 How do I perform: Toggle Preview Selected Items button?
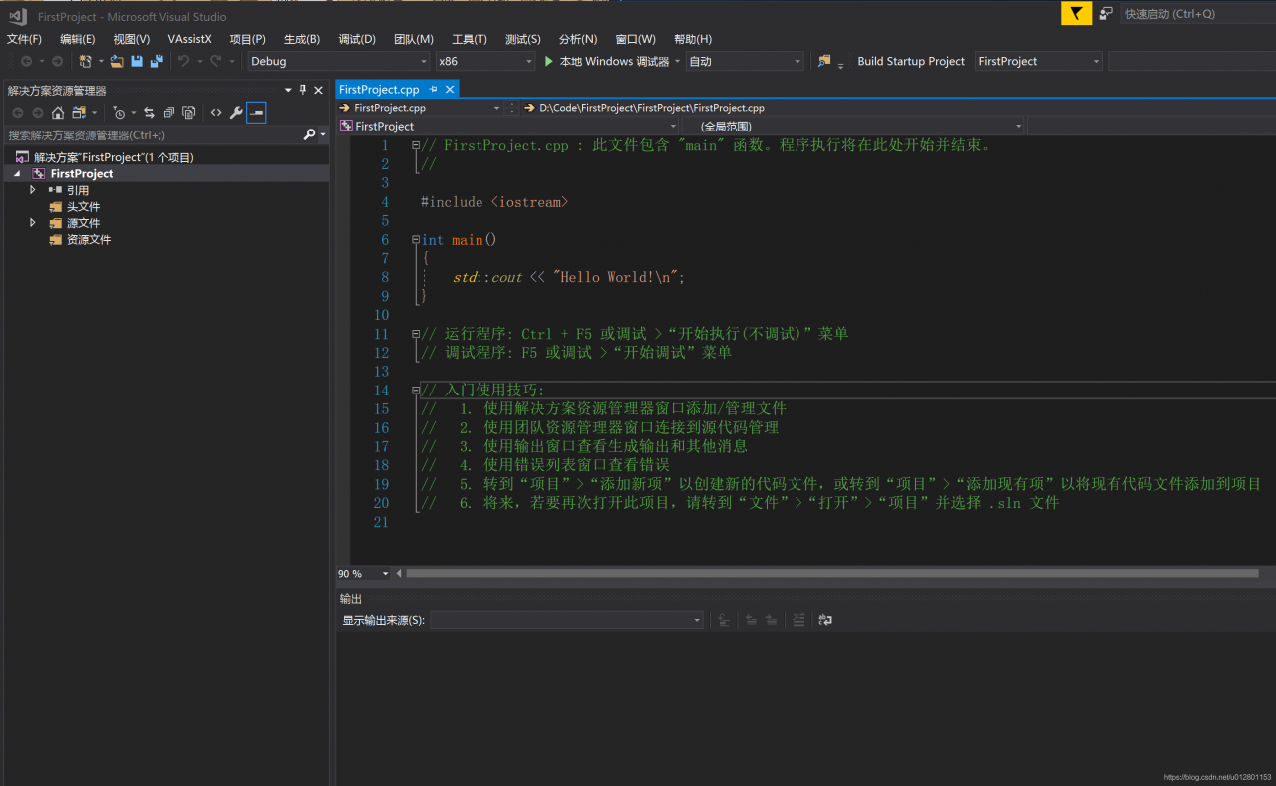(256, 113)
